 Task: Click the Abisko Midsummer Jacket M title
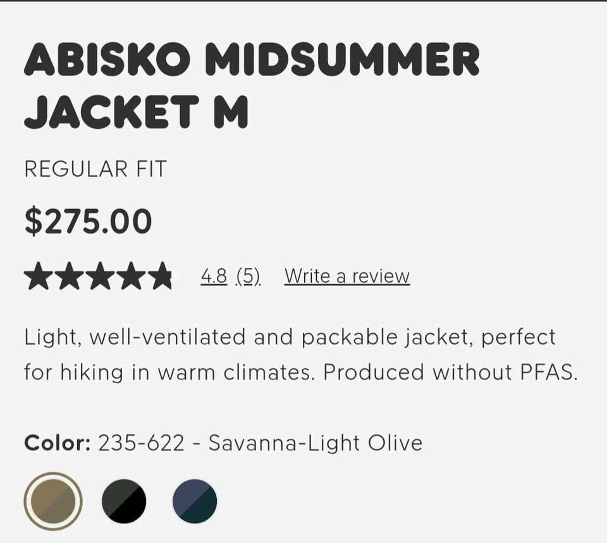click(x=252, y=85)
